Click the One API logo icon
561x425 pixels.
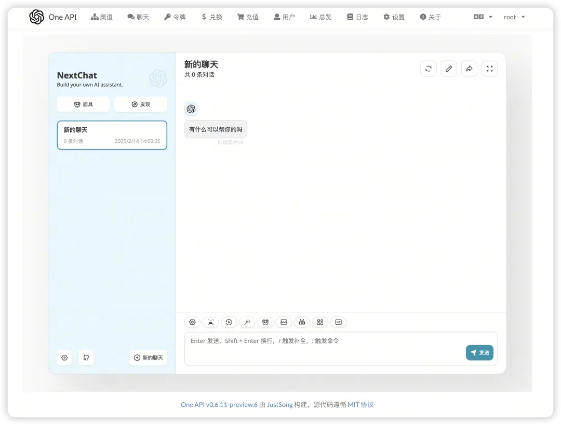point(36,17)
